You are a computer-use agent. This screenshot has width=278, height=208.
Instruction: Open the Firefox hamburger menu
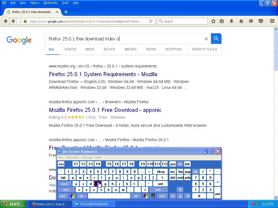272,21
